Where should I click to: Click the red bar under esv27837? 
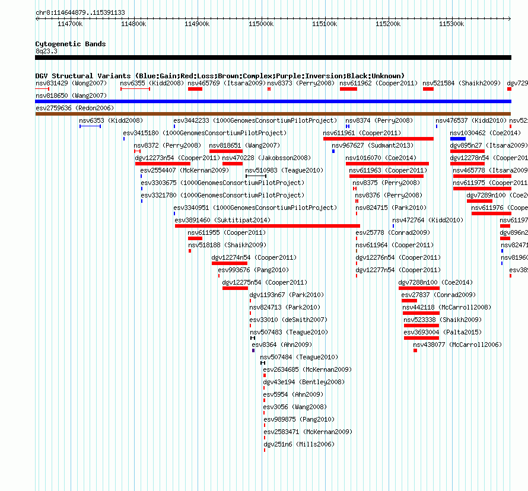tap(409, 301)
